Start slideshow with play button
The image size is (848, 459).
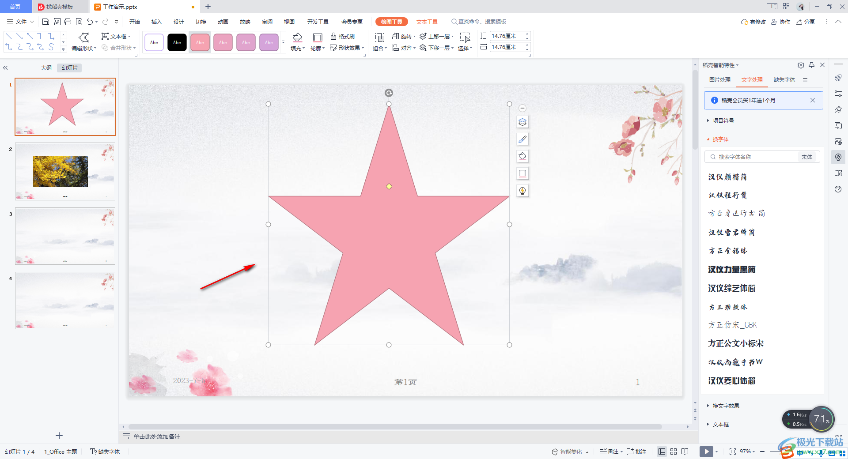(706, 451)
